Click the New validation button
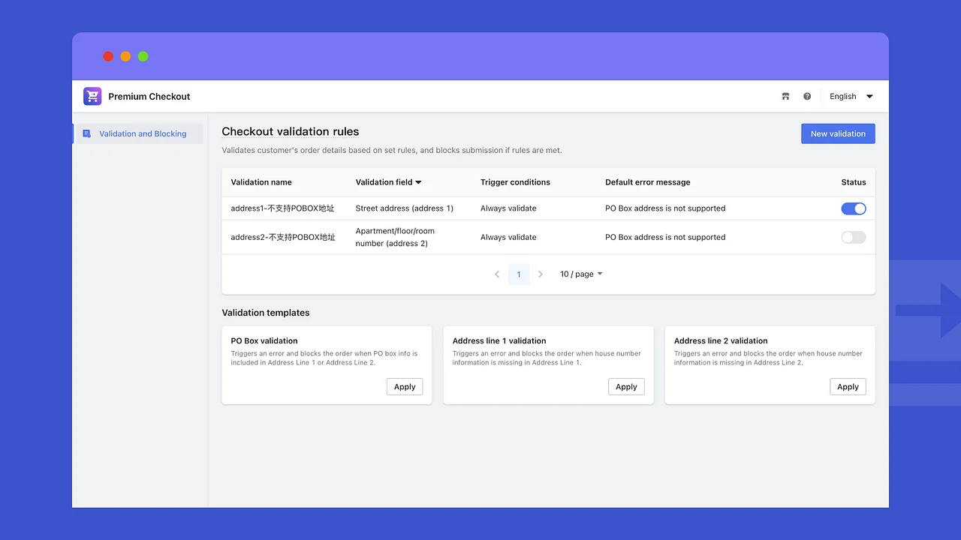This screenshot has height=540, width=961. coord(838,133)
